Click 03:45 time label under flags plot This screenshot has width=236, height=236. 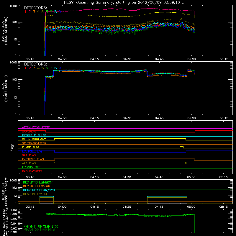pos(30,177)
